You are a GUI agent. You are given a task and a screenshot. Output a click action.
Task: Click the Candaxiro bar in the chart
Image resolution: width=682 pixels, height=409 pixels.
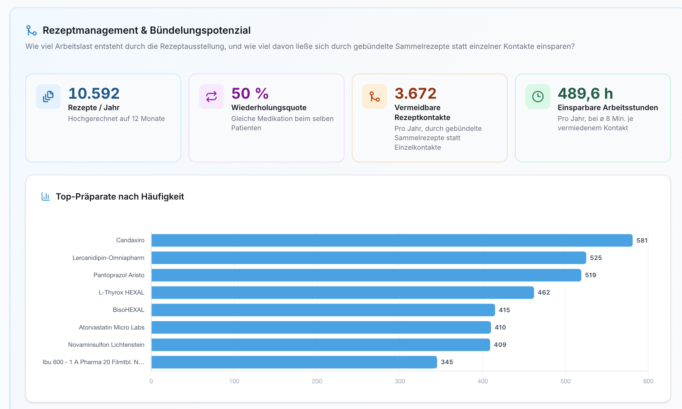coord(392,240)
